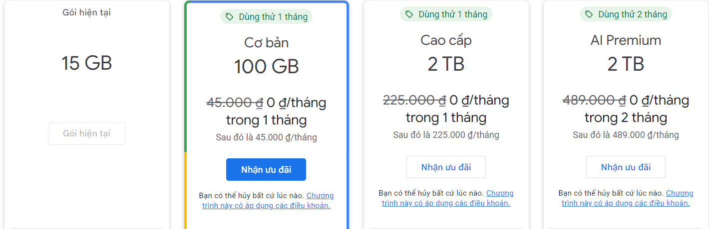709x229 pixels.
Task: Click the tag icon on Cơ bản trial badge
Action: tap(230, 17)
